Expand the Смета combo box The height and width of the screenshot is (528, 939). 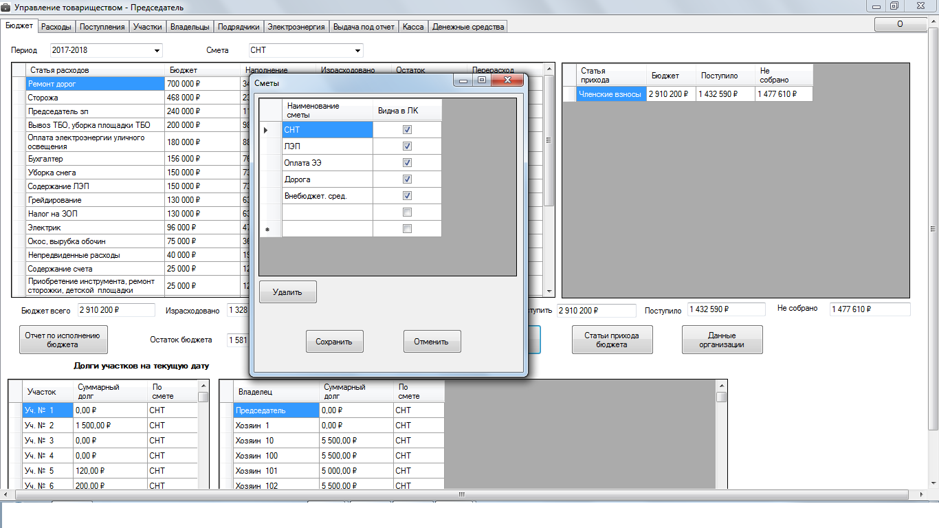point(357,50)
